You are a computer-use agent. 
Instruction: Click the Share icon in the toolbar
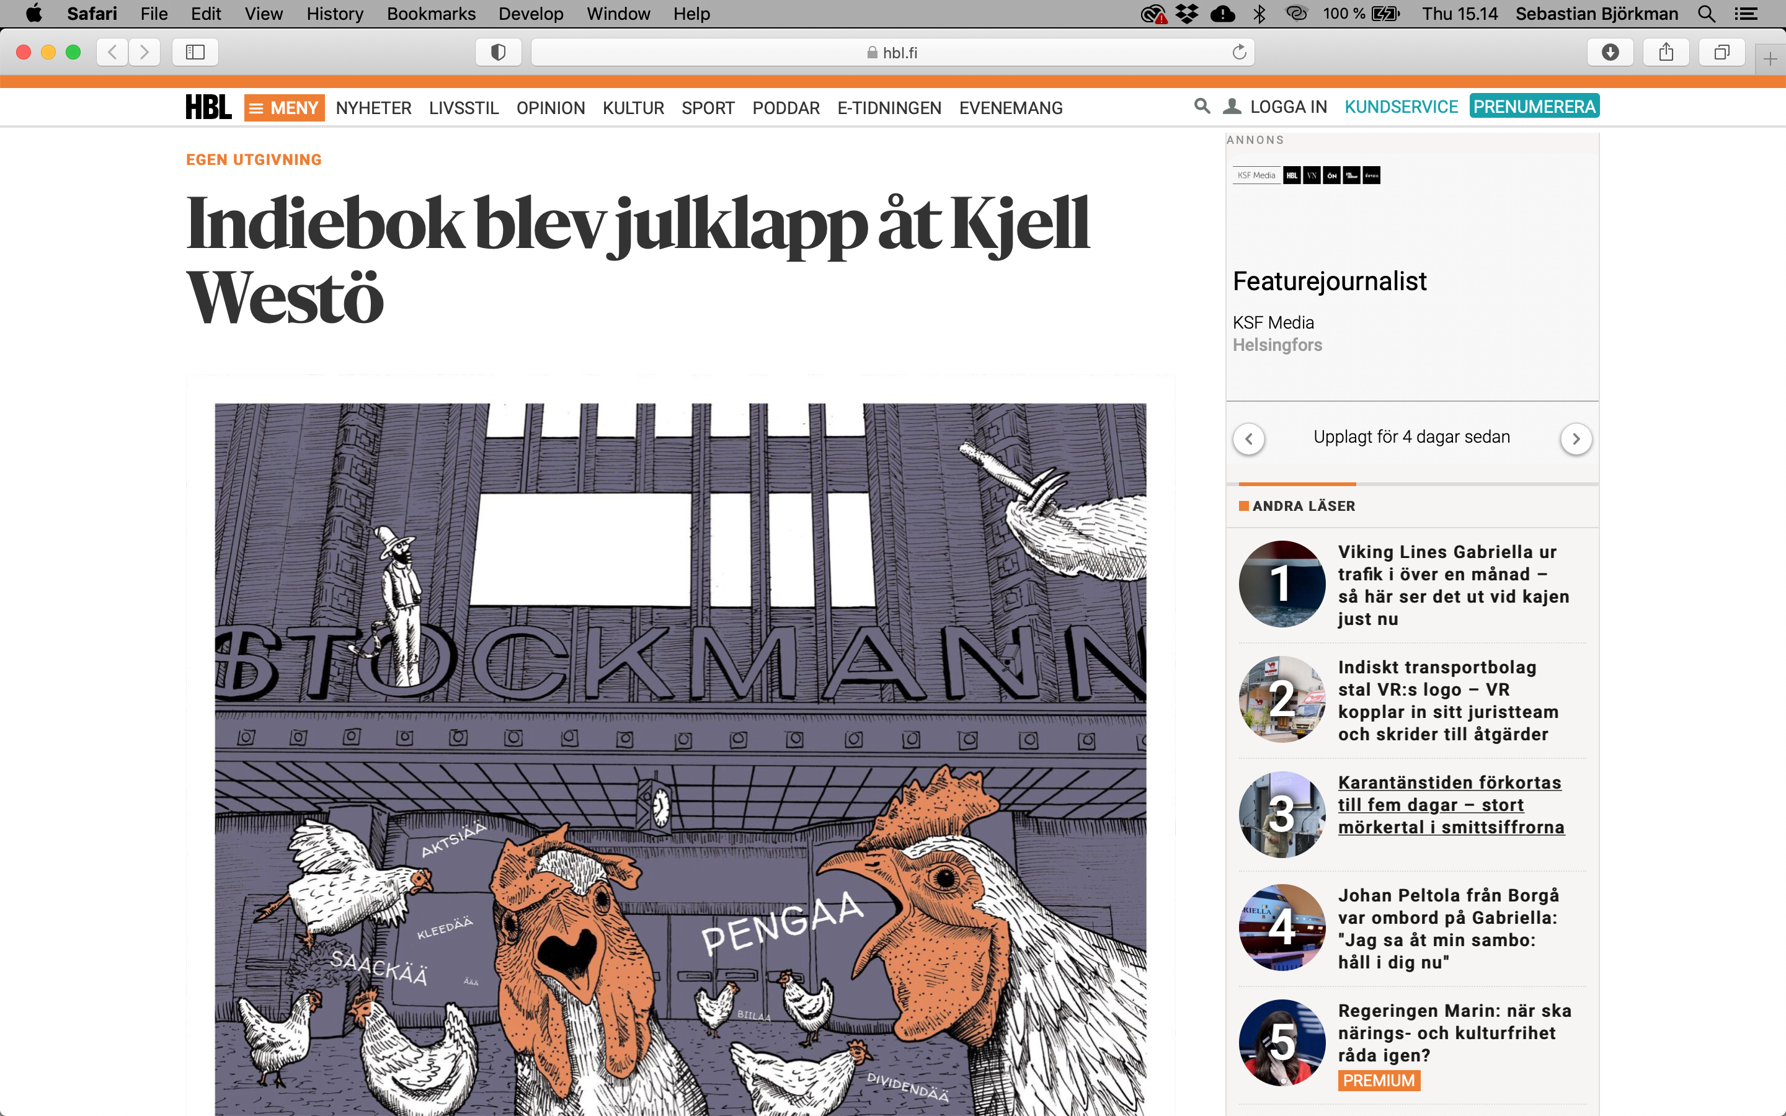pos(1666,53)
